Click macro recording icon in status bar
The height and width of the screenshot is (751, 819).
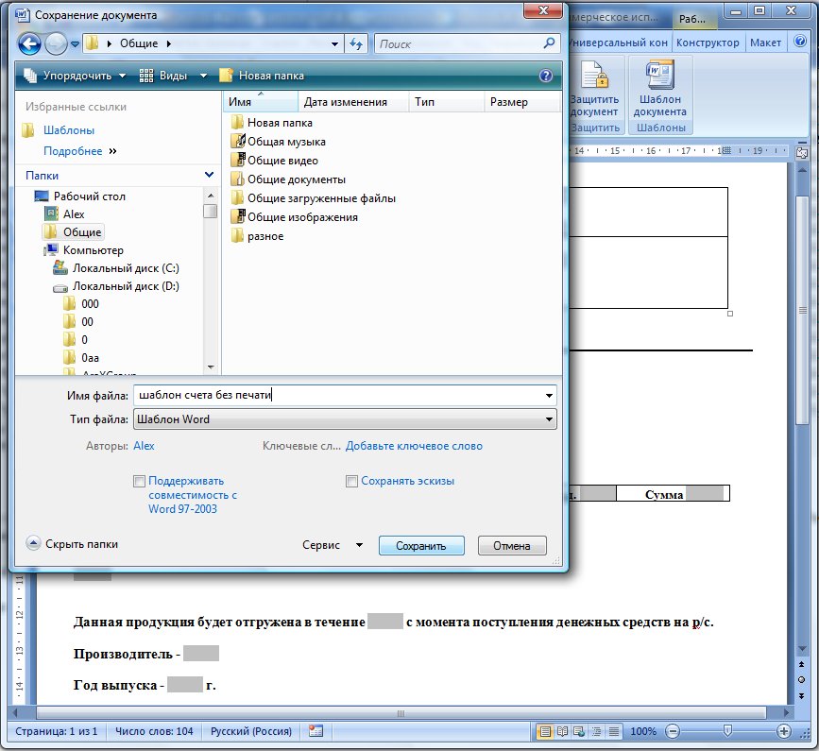316,731
